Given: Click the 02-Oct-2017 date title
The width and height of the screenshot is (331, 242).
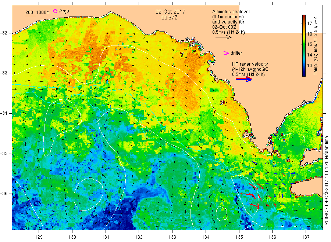Looking at the screenshot, I should pos(170,12).
